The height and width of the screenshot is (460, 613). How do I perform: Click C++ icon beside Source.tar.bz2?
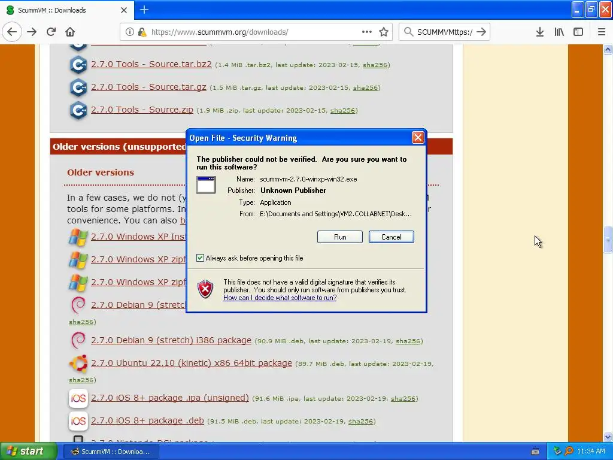point(78,65)
